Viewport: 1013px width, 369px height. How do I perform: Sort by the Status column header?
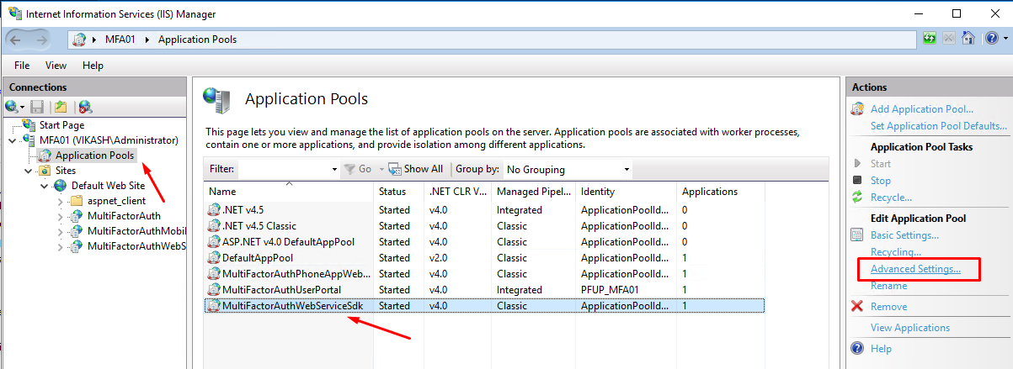pyautogui.click(x=399, y=192)
